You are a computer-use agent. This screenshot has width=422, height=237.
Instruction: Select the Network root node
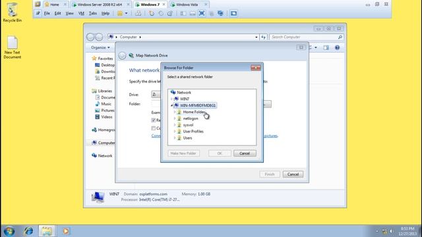pos(181,92)
